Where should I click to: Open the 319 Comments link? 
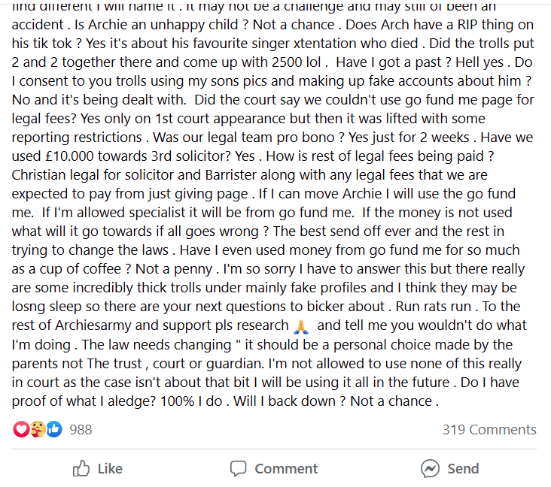(x=489, y=429)
